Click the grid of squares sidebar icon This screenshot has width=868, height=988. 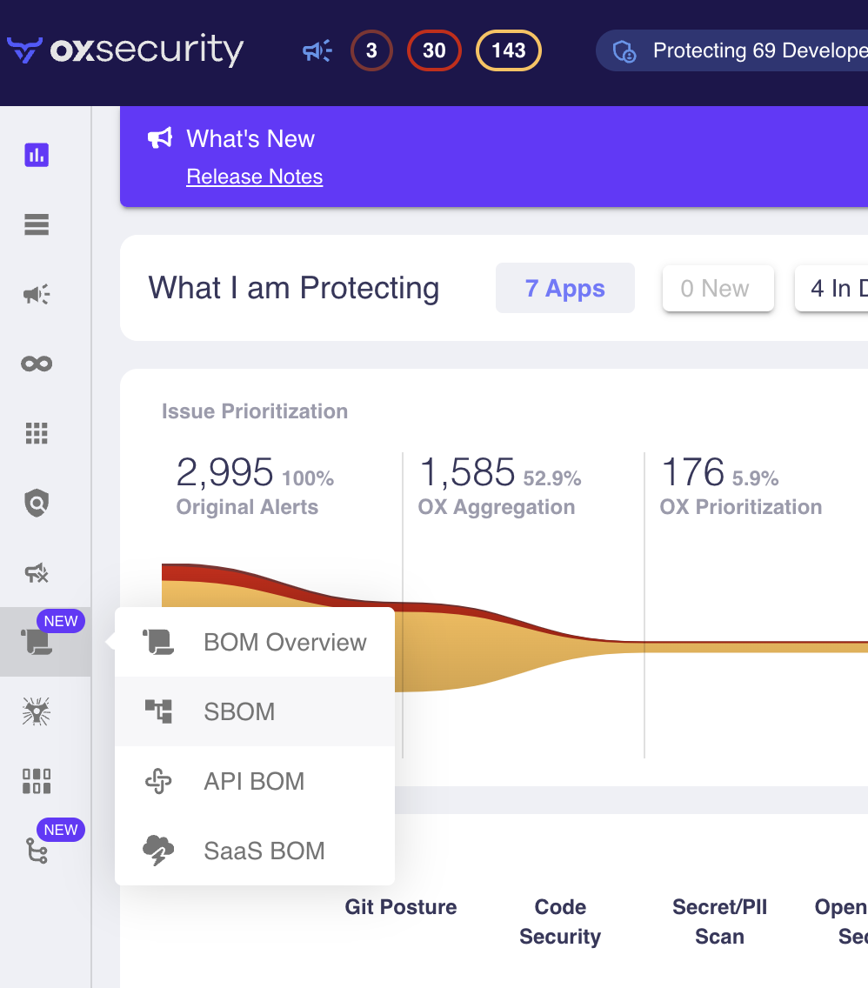point(37,433)
